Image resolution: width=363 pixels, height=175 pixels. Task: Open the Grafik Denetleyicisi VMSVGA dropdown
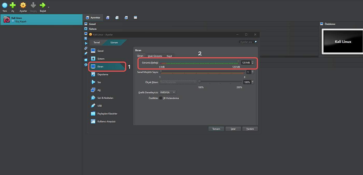[x=167, y=92]
